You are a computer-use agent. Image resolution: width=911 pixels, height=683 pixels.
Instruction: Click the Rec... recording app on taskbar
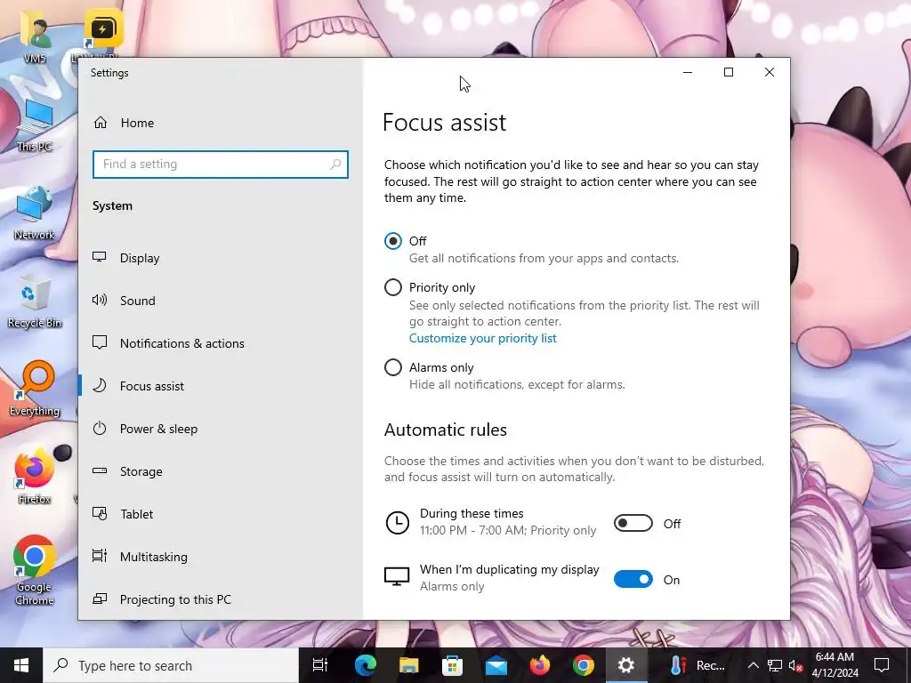click(697, 665)
